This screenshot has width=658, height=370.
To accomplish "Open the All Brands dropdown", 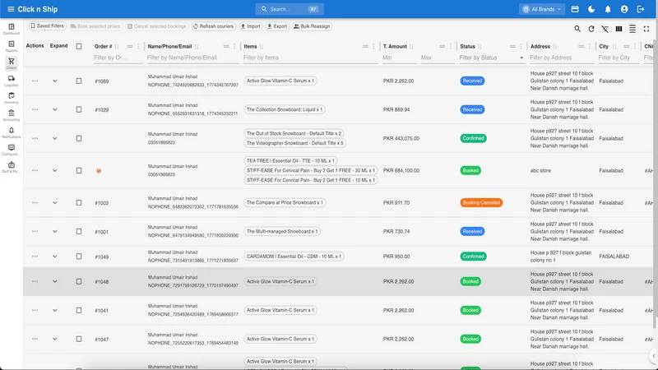I will click(542, 9).
